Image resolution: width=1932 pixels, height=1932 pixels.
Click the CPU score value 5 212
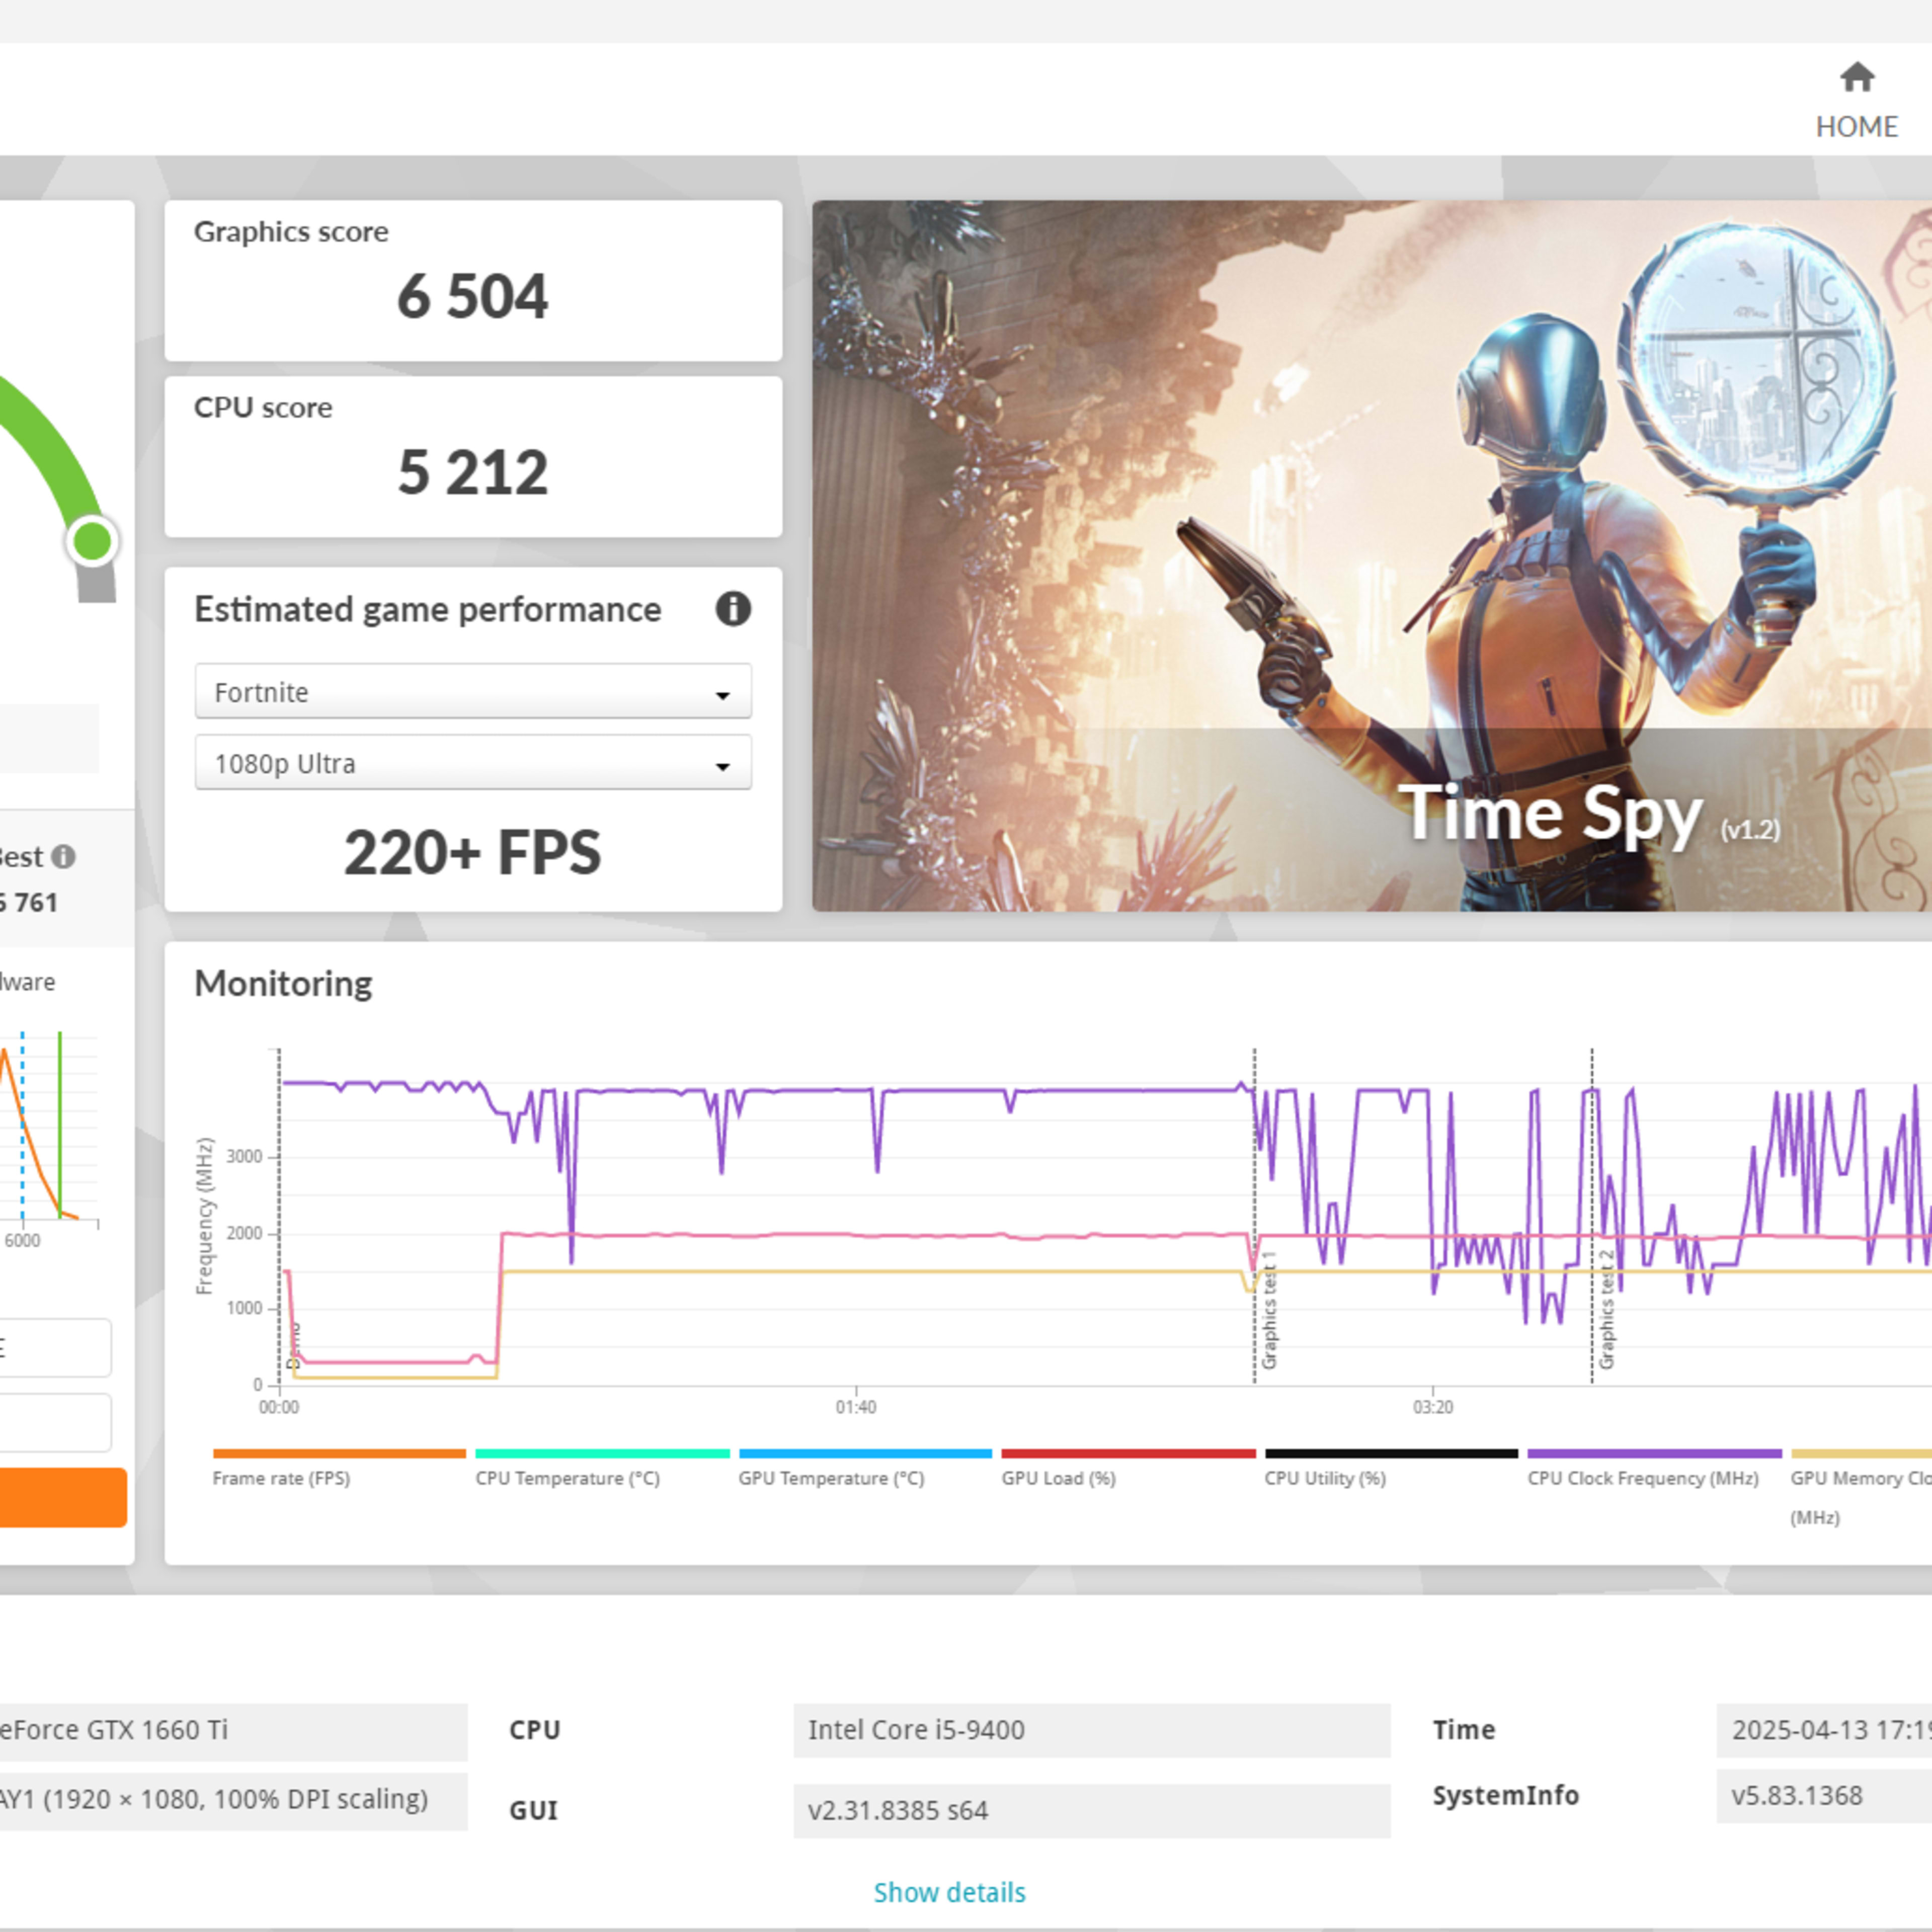click(x=473, y=473)
